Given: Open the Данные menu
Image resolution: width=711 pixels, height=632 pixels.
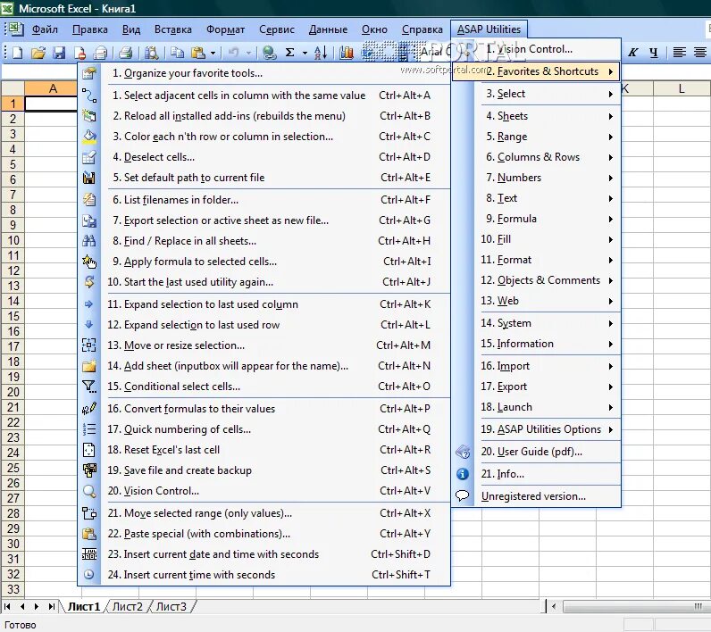Looking at the screenshot, I should tap(328, 29).
